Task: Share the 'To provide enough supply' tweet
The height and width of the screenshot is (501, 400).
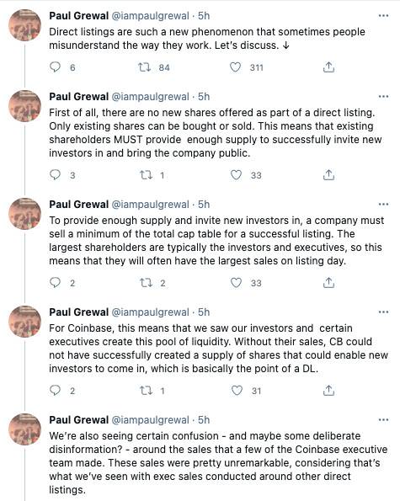Action: (x=328, y=282)
